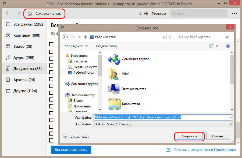Select Недавние места in tree
The width and height of the screenshot is (242, 158).
tap(83, 67)
